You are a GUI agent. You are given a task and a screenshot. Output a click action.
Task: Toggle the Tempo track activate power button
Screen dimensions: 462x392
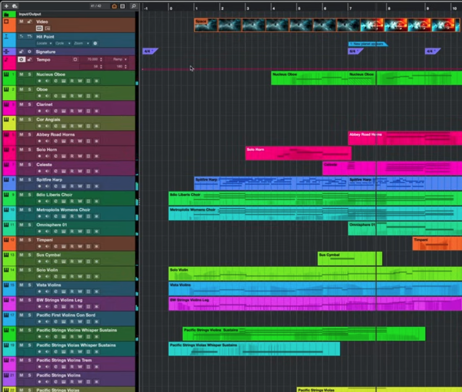click(21, 59)
